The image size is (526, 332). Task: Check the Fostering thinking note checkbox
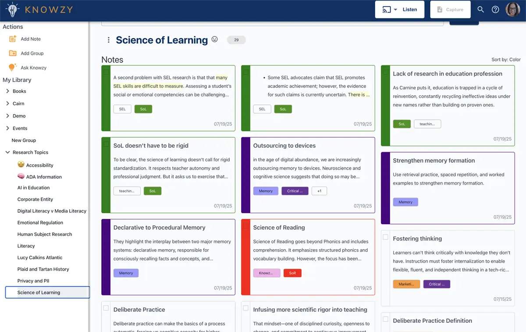(386, 237)
